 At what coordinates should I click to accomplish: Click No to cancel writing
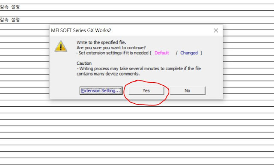click(x=188, y=90)
